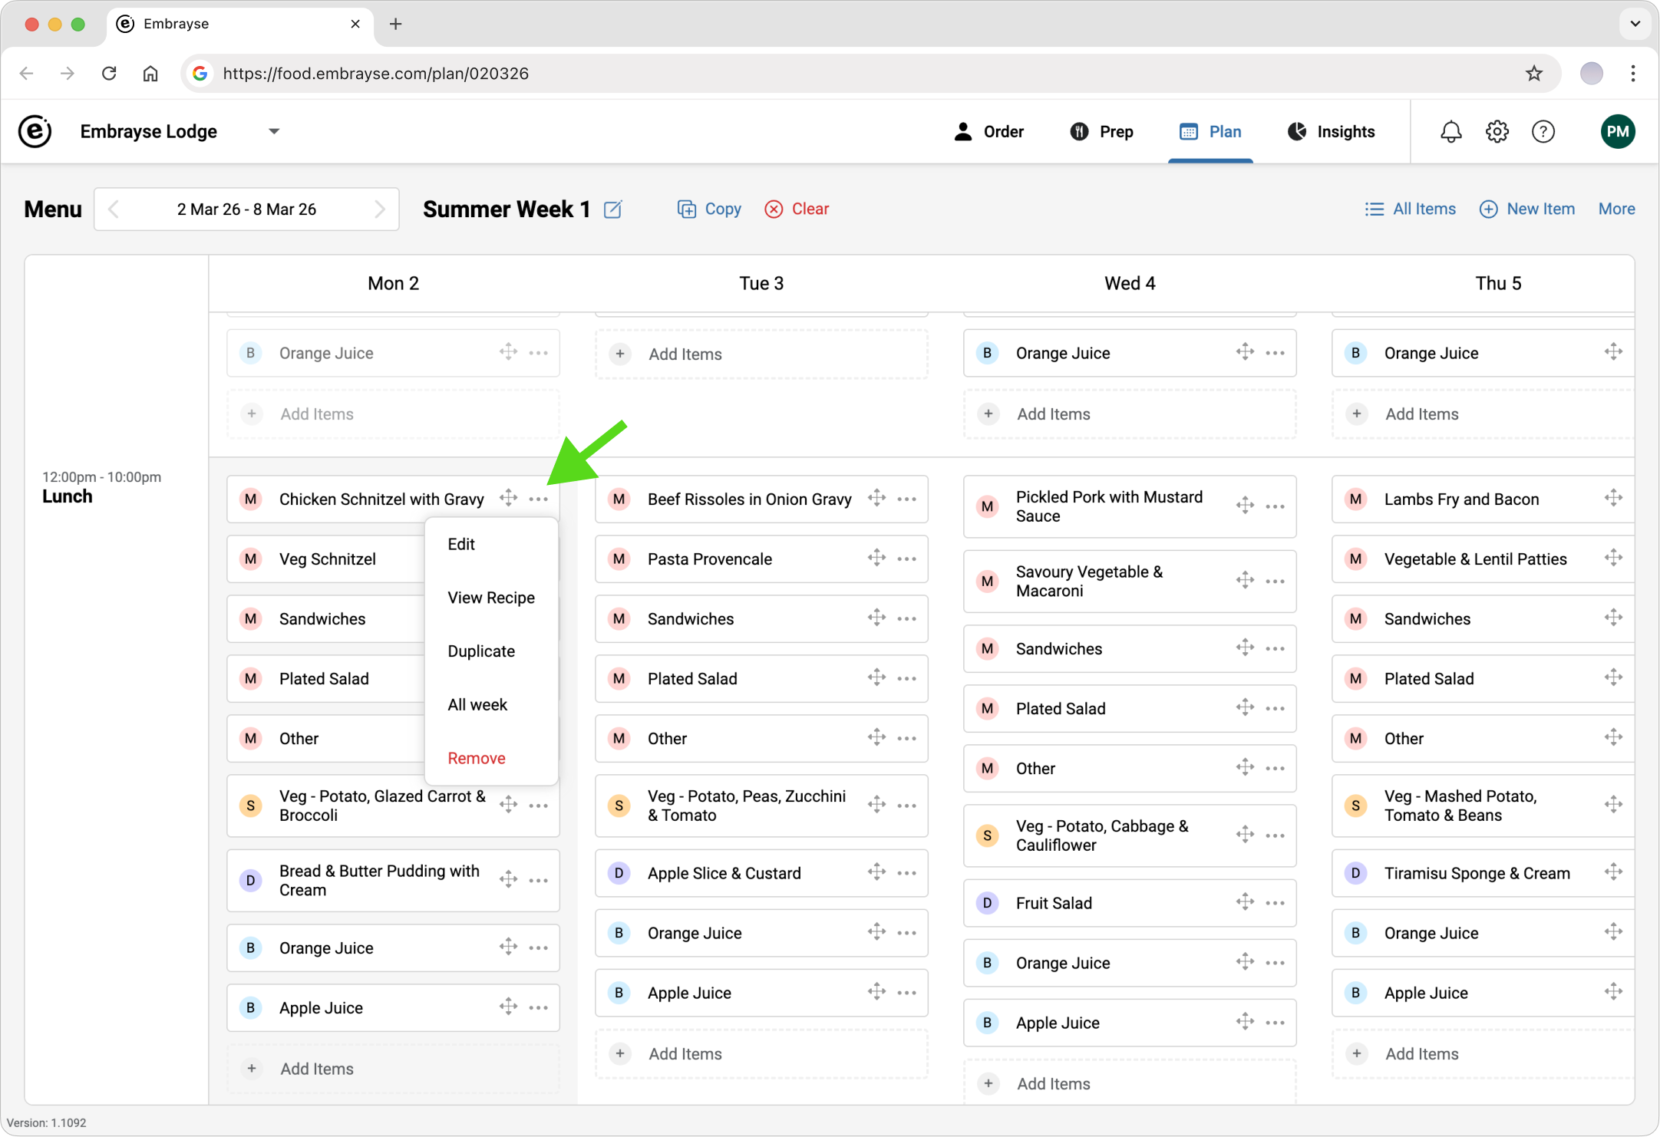Go to previous week with left chevron

[114, 209]
